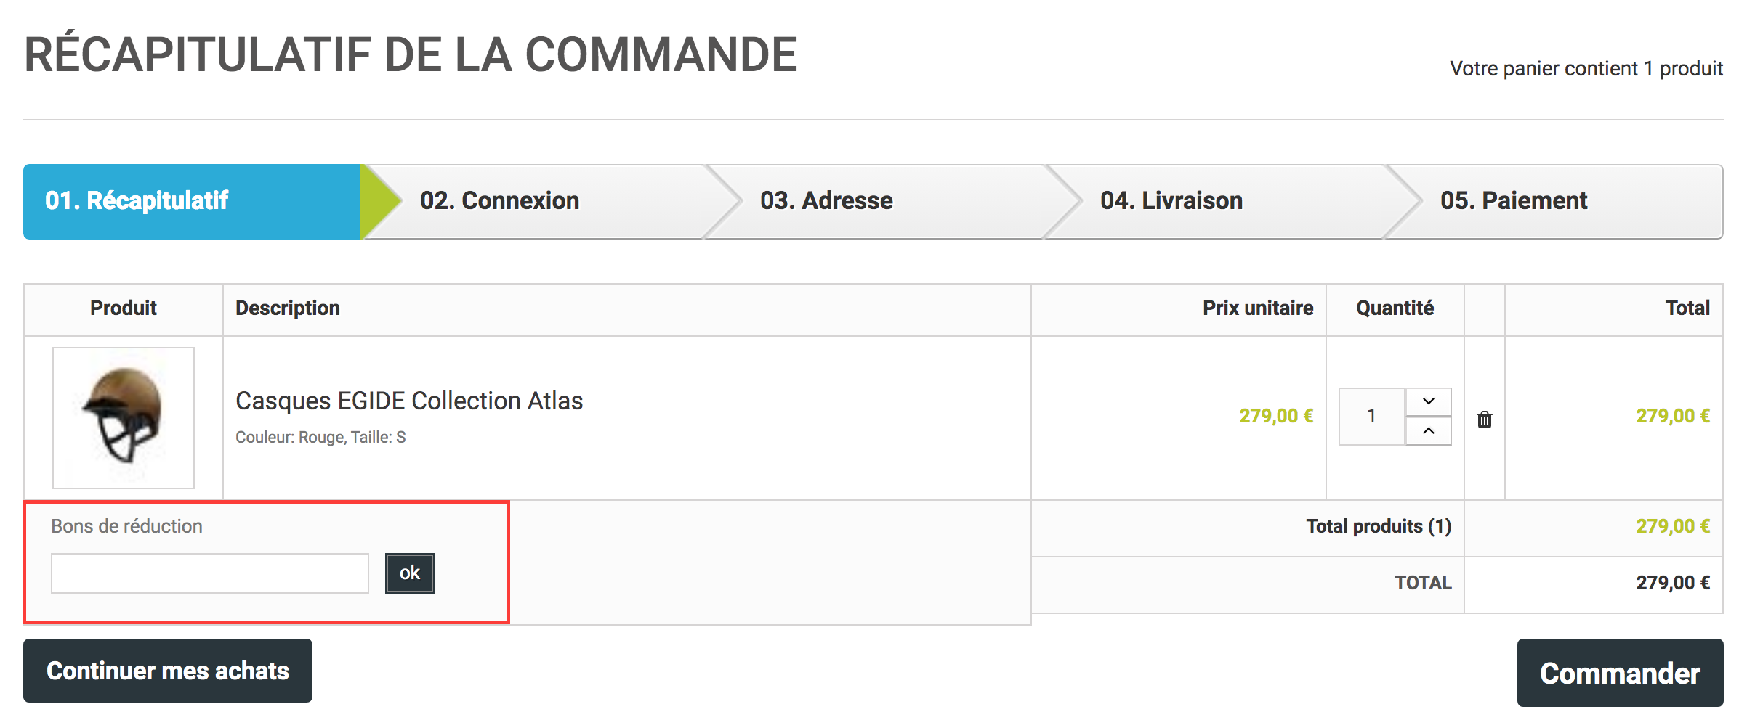
Task: Open Casques EGIDE Collection Atlas link
Action: (x=409, y=401)
